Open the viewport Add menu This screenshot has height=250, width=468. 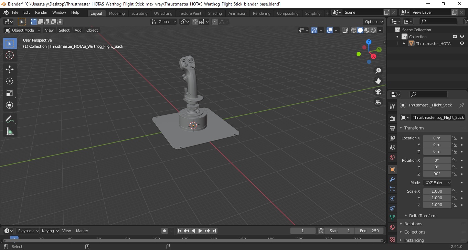click(78, 30)
